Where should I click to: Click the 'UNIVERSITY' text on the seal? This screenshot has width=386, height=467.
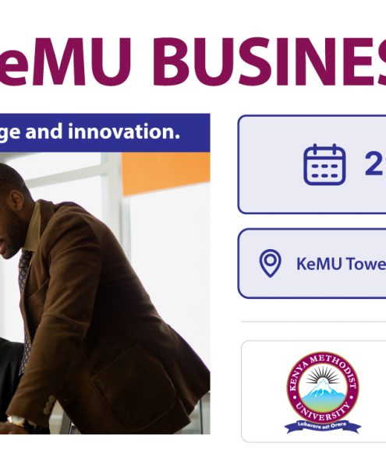point(323,412)
